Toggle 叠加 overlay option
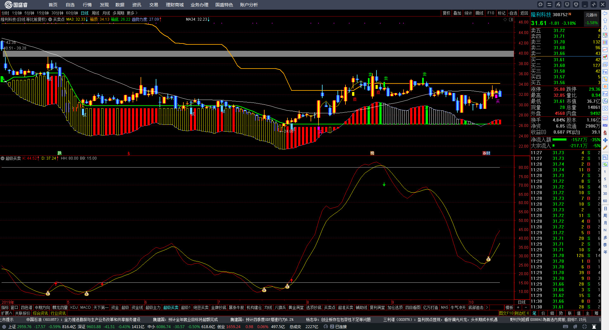This screenshot has width=609, height=330. coord(457,13)
